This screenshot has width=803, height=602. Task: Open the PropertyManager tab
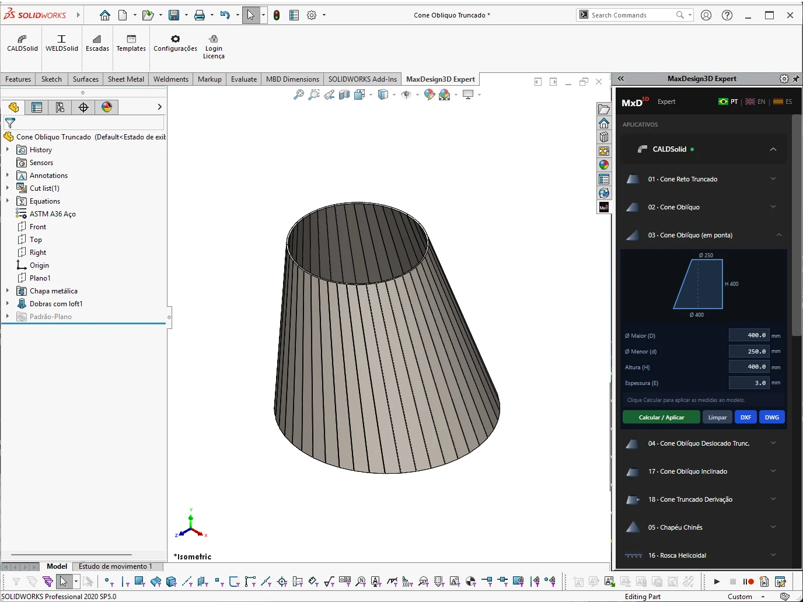(37, 107)
